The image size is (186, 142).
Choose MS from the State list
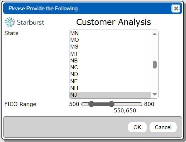110,47
